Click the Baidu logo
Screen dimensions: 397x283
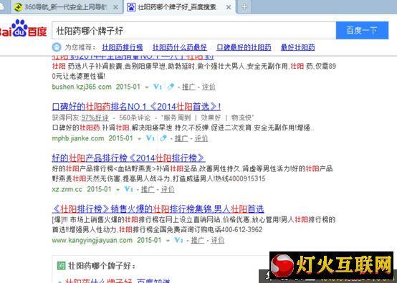24,29
